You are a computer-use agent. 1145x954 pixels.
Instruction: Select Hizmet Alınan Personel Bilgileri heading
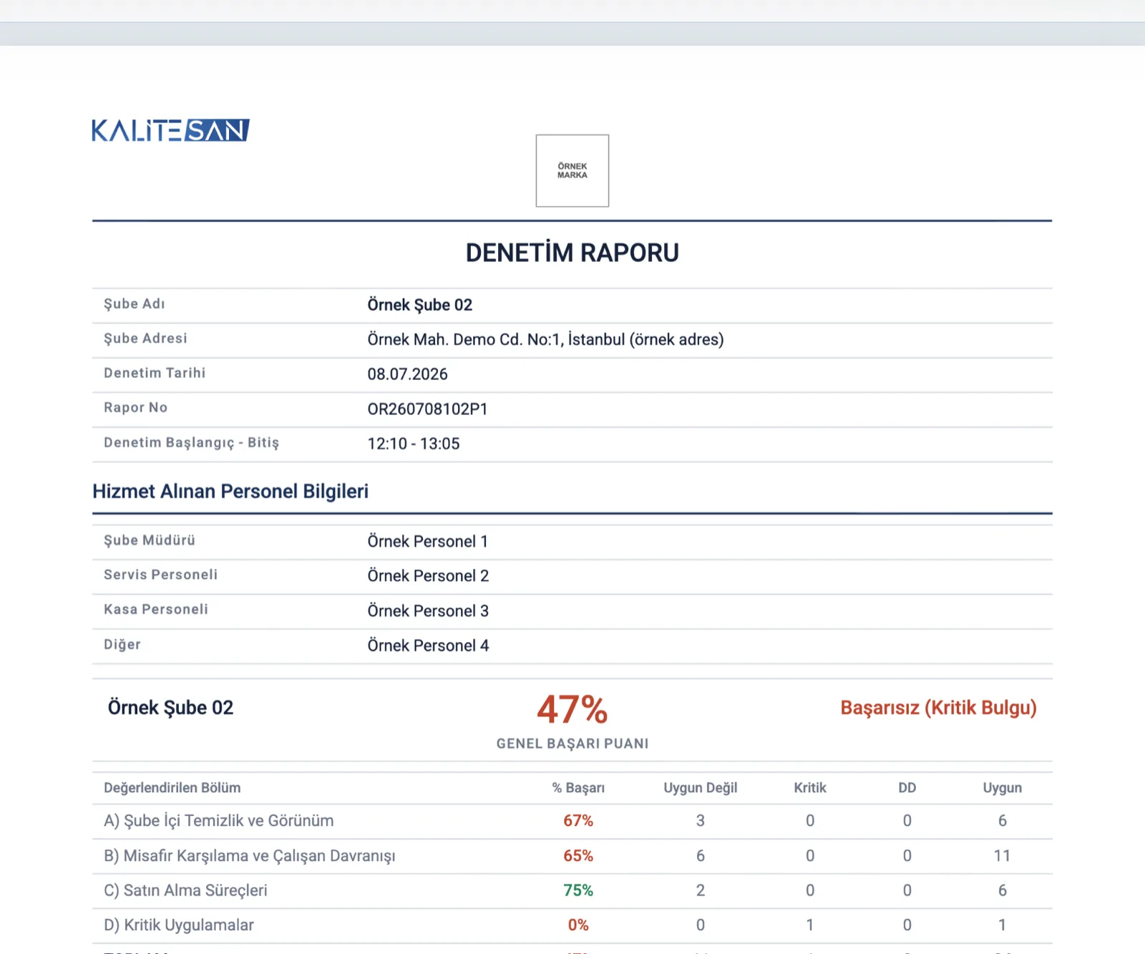(230, 492)
